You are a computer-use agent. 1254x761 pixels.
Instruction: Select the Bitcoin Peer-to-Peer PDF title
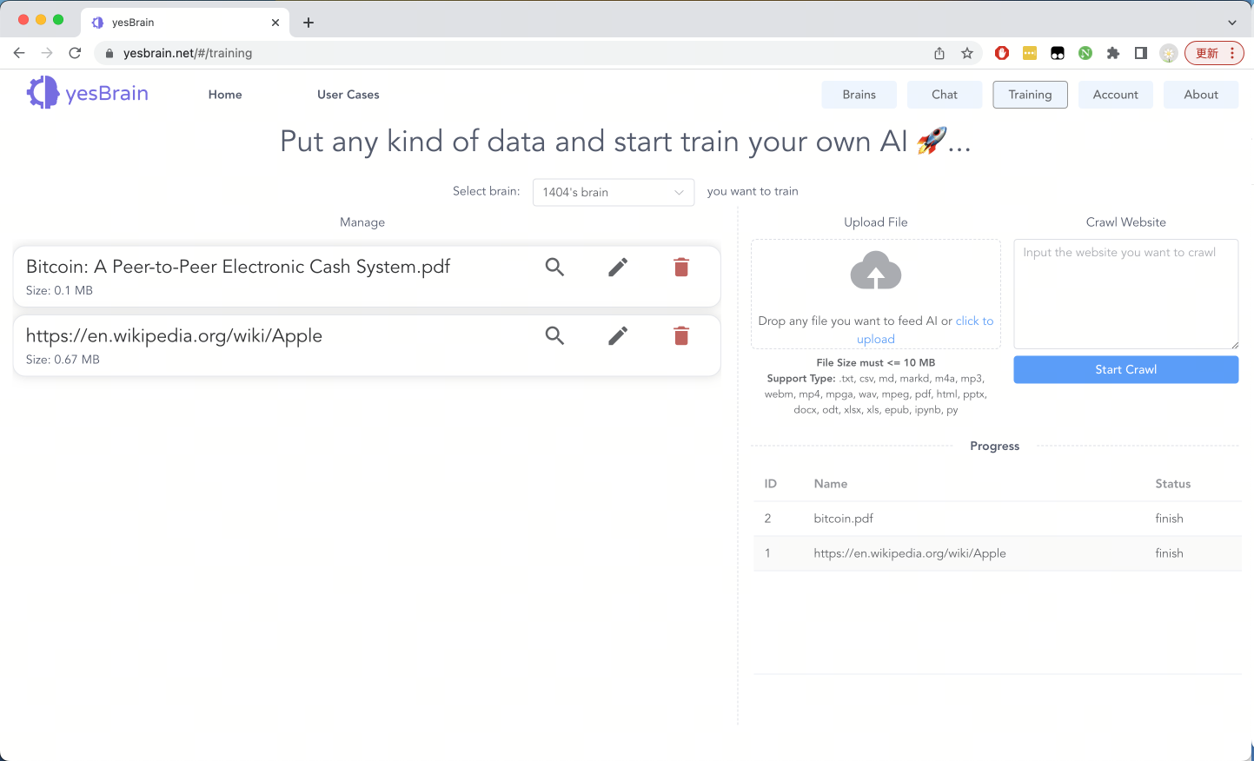pyautogui.click(x=238, y=267)
